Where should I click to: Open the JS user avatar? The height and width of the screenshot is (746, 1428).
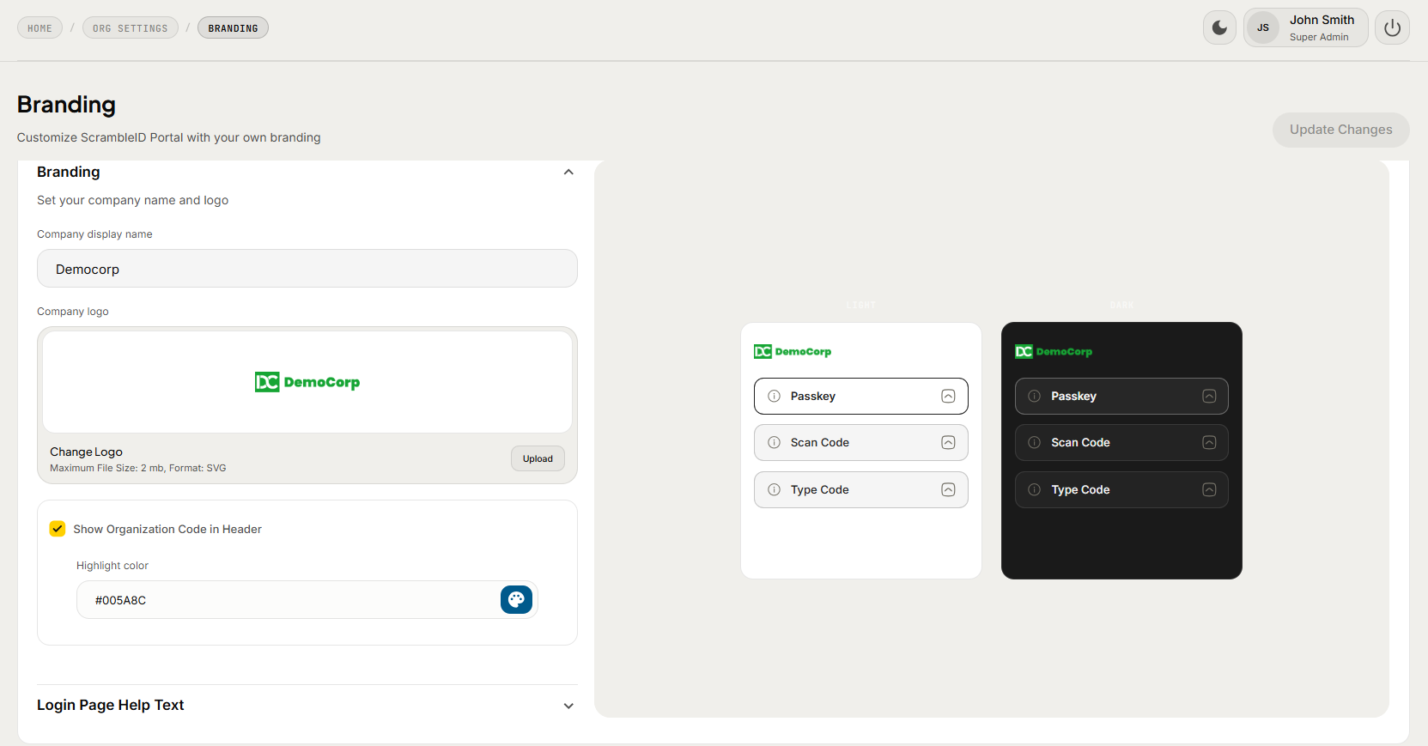pyautogui.click(x=1263, y=27)
